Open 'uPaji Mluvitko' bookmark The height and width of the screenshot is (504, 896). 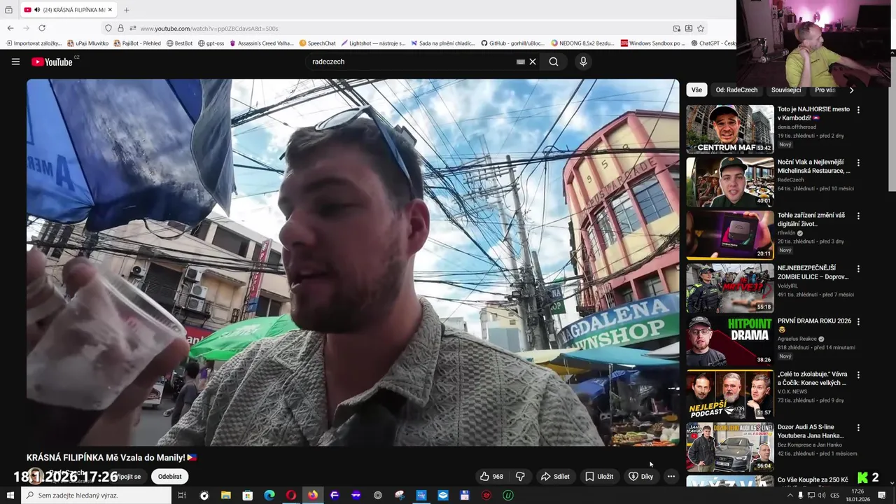(87, 43)
